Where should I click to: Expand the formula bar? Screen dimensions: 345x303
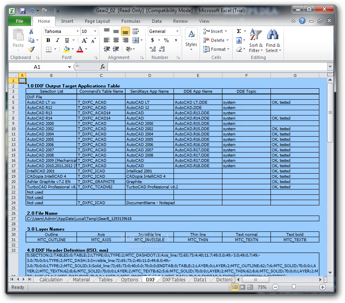click(x=330, y=66)
